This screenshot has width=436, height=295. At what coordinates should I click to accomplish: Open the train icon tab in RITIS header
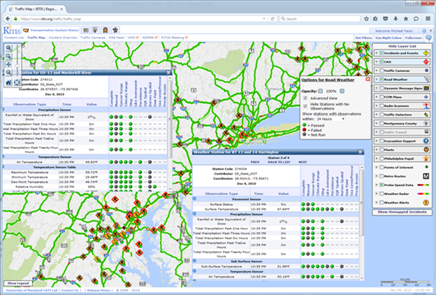(105, 30)
